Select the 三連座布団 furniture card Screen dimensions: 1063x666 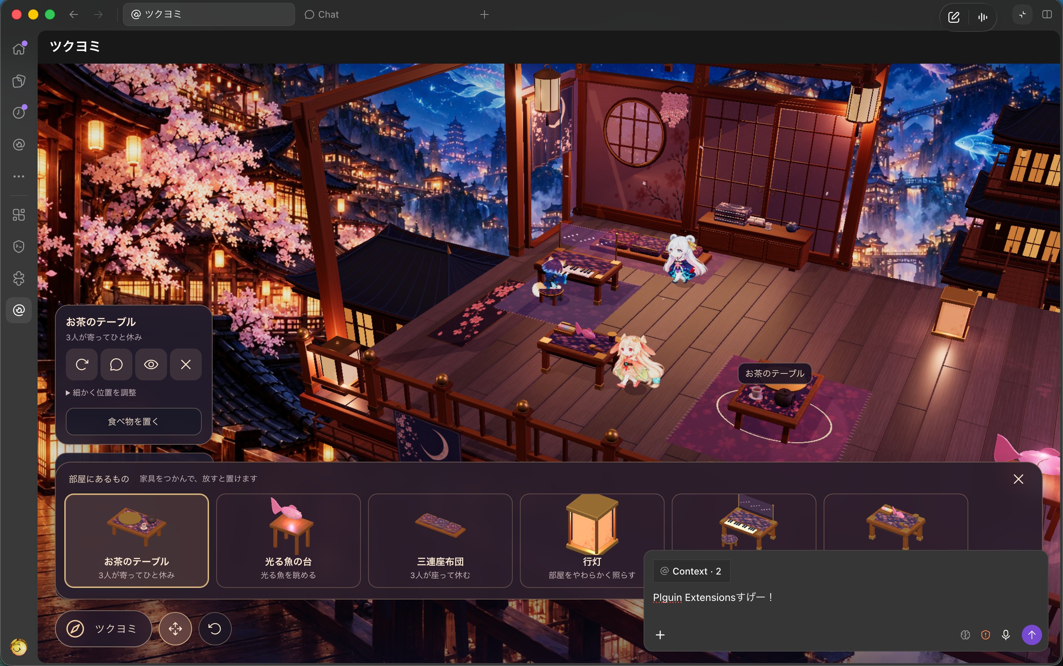coord(440,541)
